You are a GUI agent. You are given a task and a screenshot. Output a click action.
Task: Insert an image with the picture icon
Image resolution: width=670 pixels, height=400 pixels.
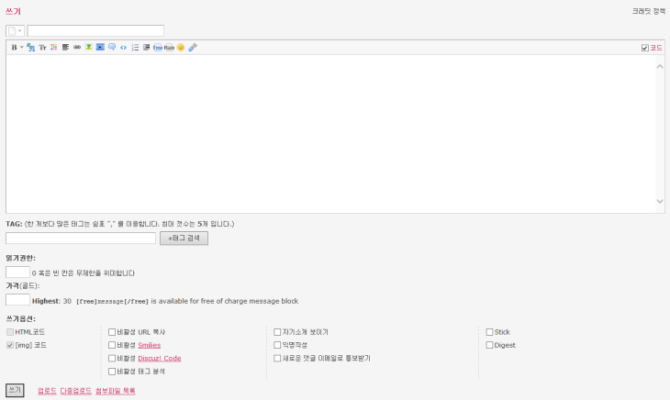pos(88,48)
